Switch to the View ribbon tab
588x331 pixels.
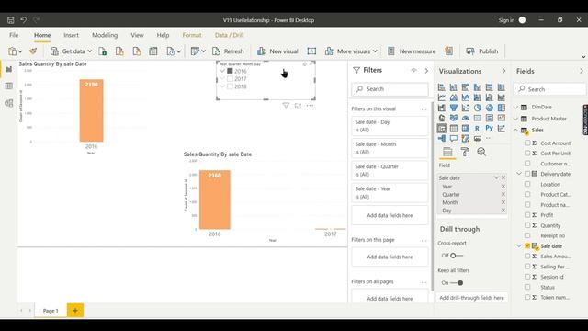pyautogui.click(x=137, y=35)
